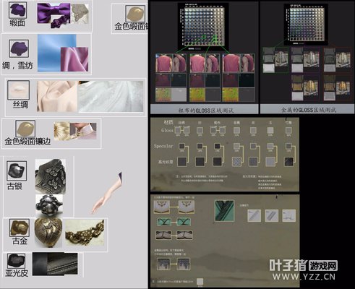Open the white sheer silk photo
This screenshot has width=355, height=289.
(x=111, y=97)
